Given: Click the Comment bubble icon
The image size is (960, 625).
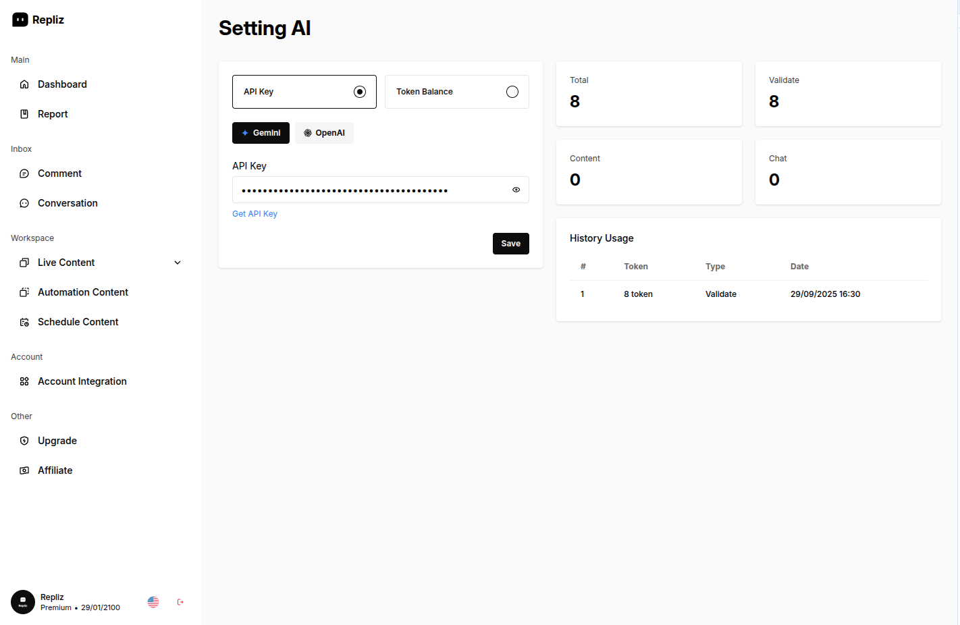Looking at the screenshot, I should 24,173.
